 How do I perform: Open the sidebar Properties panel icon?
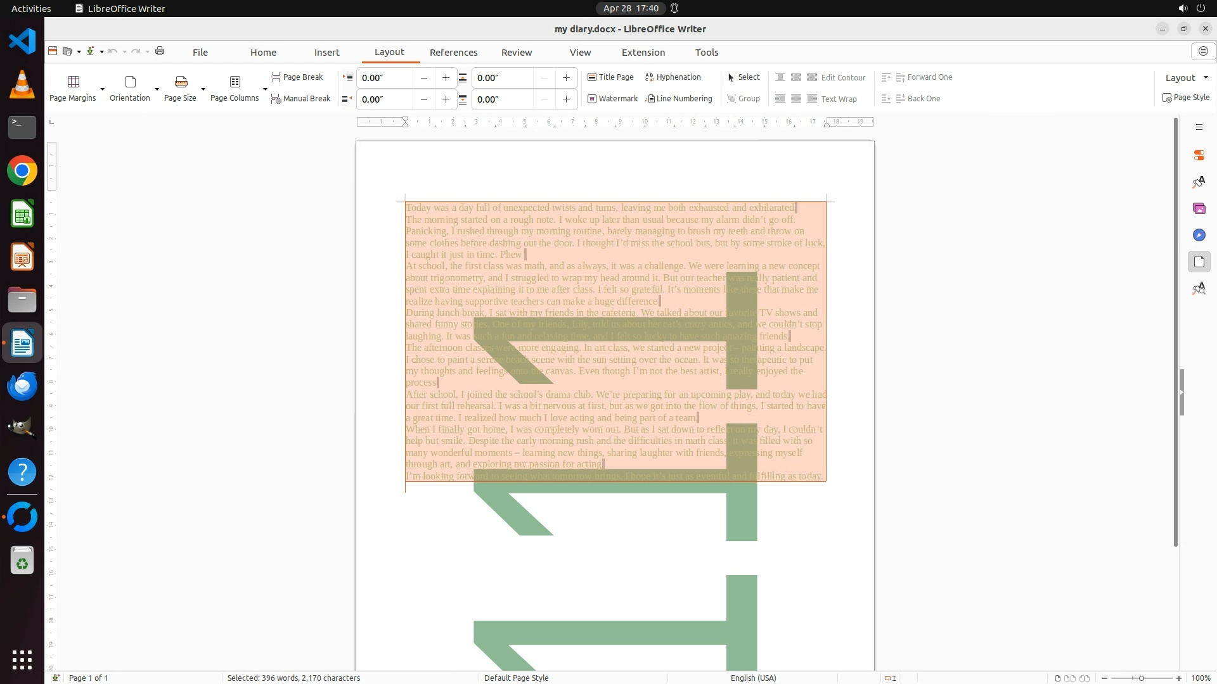[x=1199, y=155]
